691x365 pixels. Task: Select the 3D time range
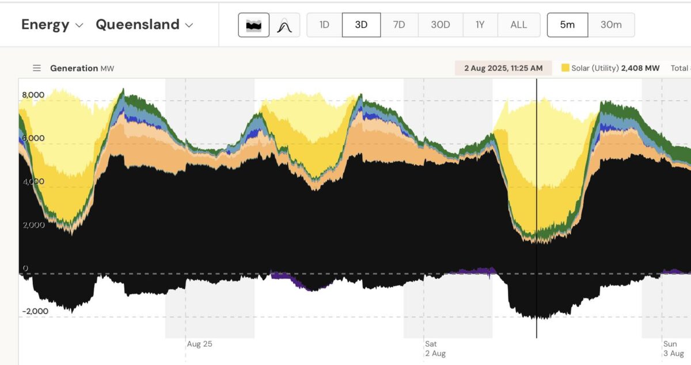[x=361, y=25]
